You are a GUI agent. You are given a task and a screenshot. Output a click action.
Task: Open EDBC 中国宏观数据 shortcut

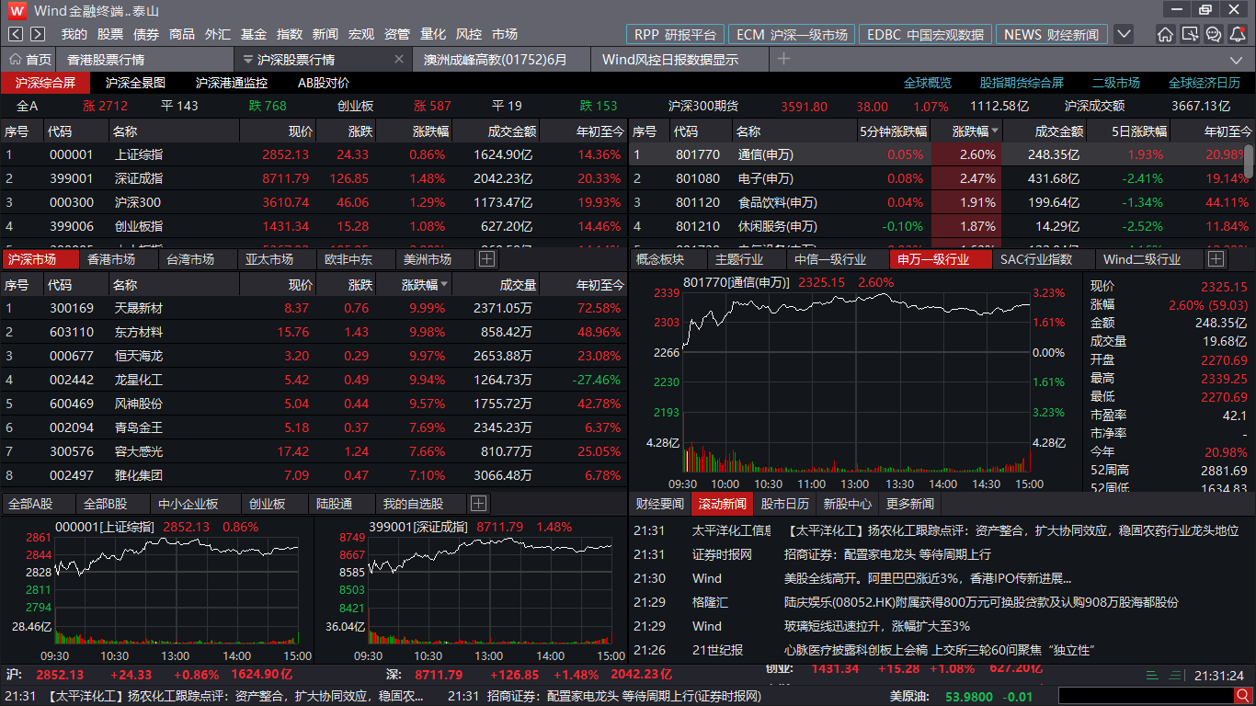click(x=925, y=34)
